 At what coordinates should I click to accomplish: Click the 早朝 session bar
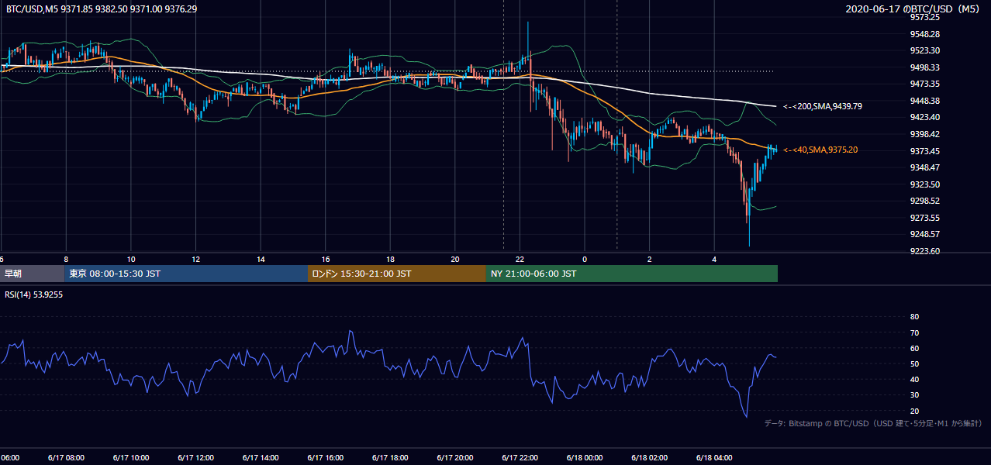pos(32,274)
